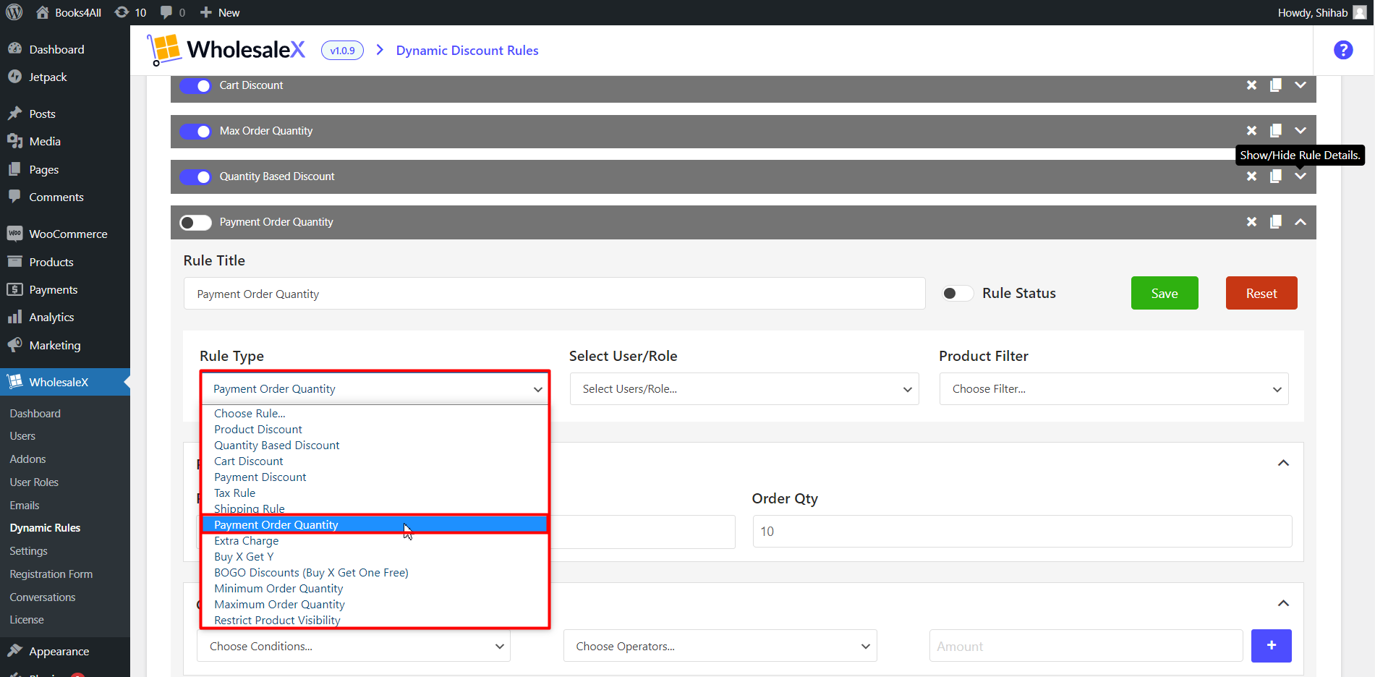The height and width of the screenshot is (677, 1375).
Task: Expand the Quantity Based Discount rule details
Action: coord(1300,176)
